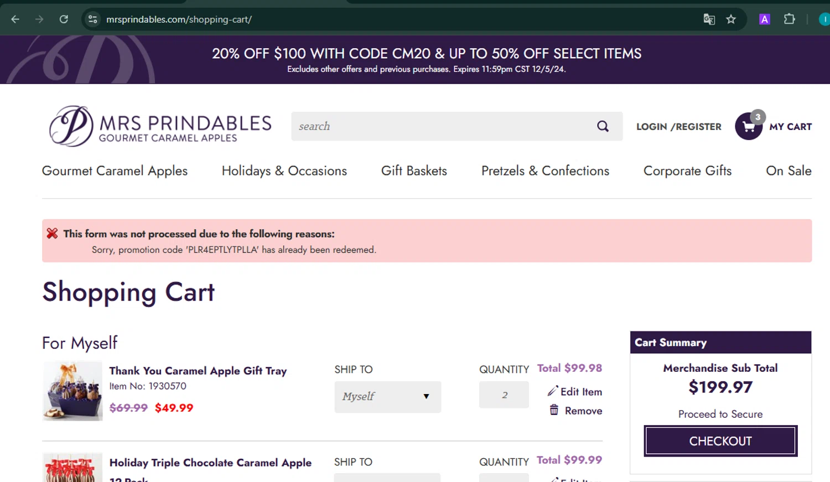
Task: Open Holidays & Occasions menu
Action: click(x=284, y=171)
